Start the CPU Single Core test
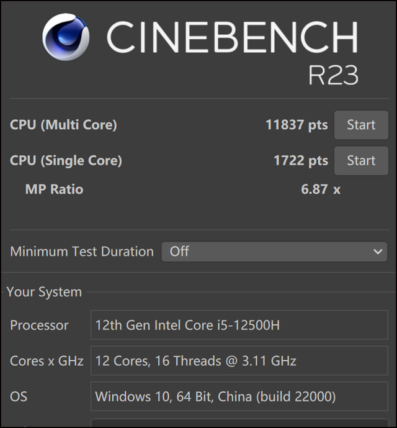Viewport: 397px width, 428px height. coord(361,160)
